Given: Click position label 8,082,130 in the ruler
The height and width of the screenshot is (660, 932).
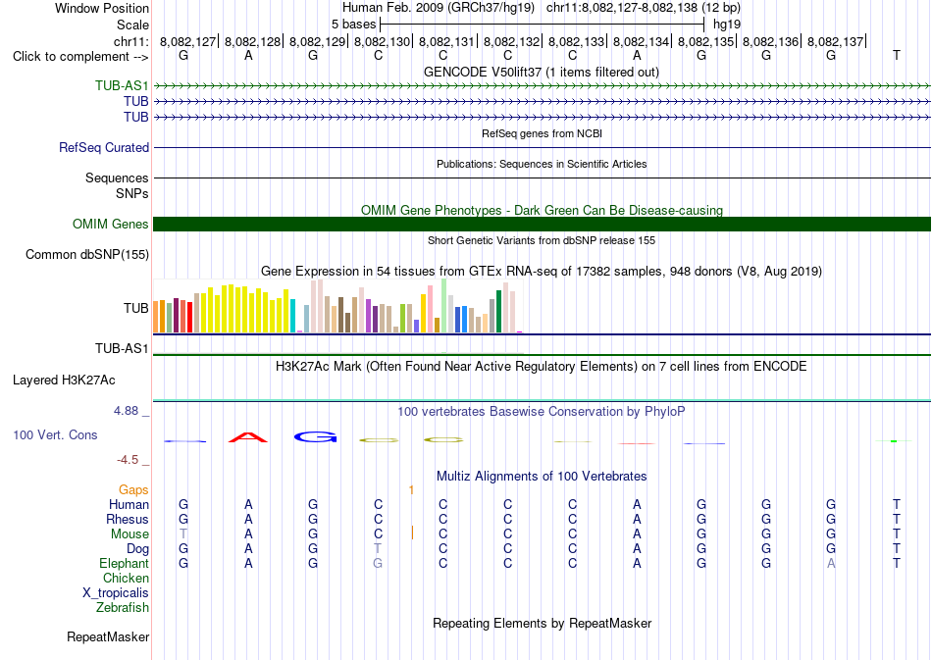Looking at the screenshot, I should coord(383,41).
